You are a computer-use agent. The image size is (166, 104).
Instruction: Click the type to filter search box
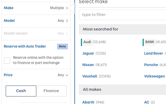pos(122,15)
